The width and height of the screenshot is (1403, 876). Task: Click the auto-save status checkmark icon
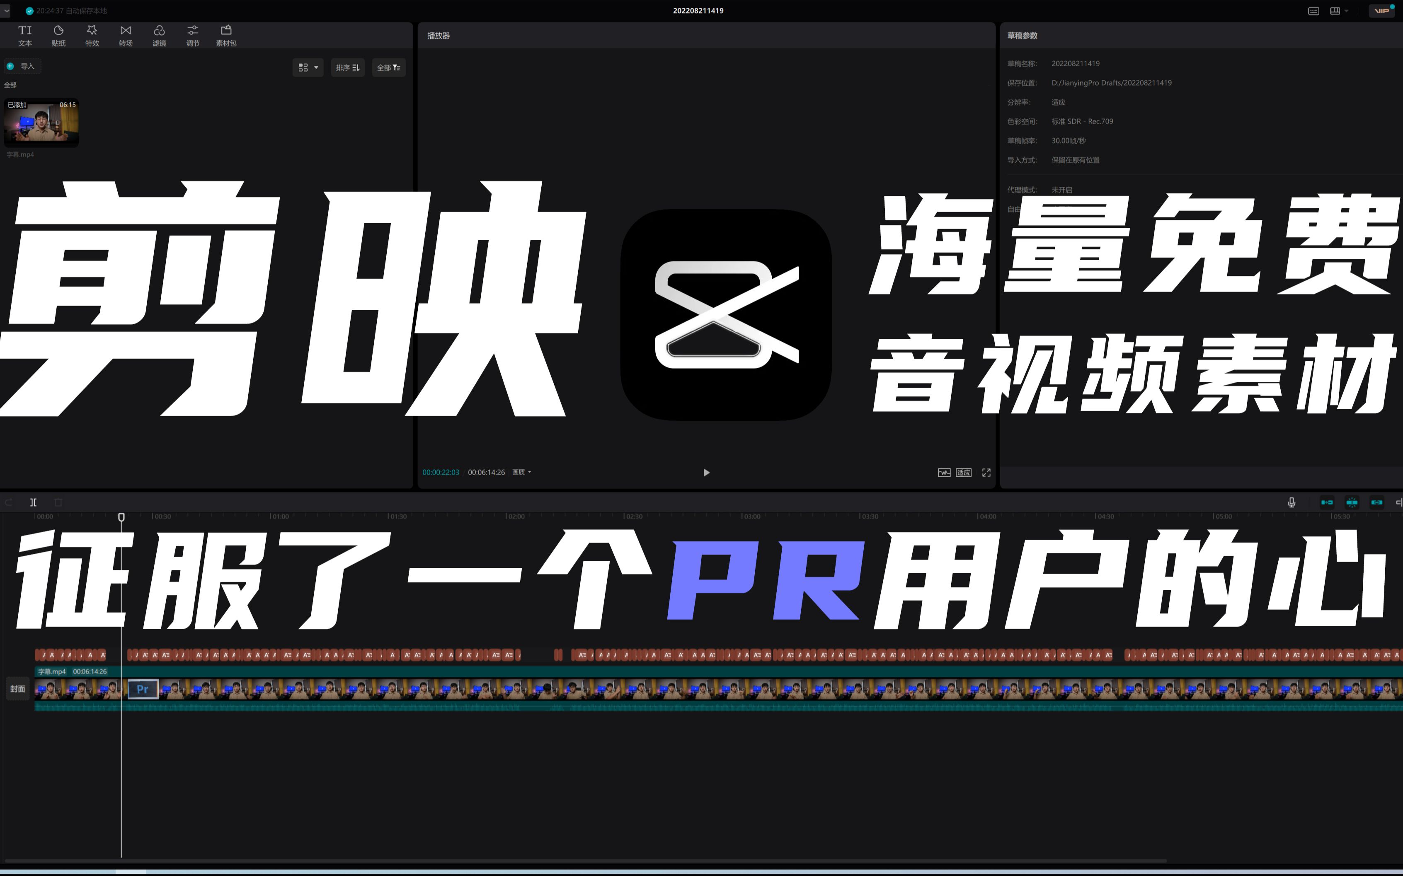coord(29,11)
